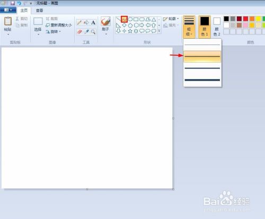The image size is (265, 219).
Task: Select the Rounded rectangular callout shape
Action: pyautogui.click(x=142, y=31)
